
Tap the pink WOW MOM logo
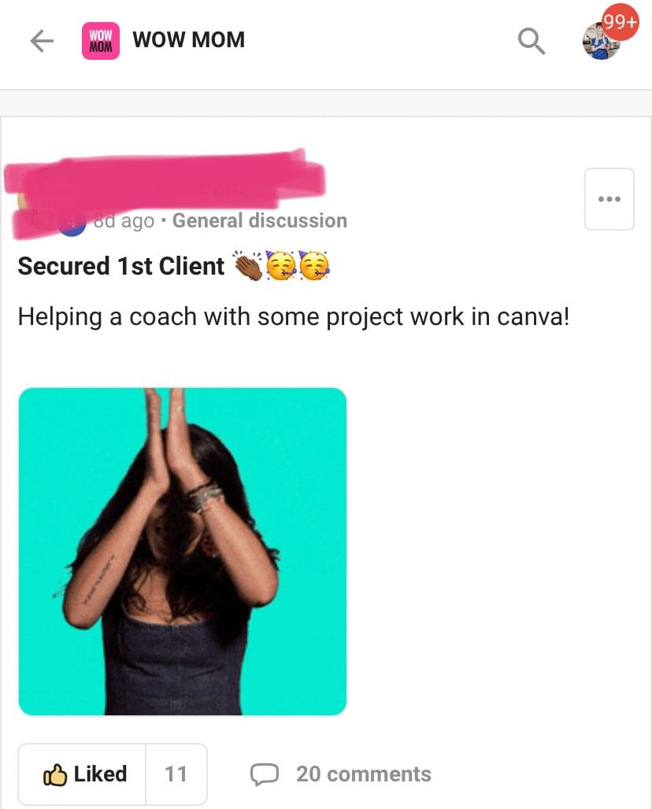click(x=101, y=41)
